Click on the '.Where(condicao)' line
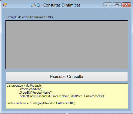133x114 pixels. pyautogui.click(x=31, y=89)
